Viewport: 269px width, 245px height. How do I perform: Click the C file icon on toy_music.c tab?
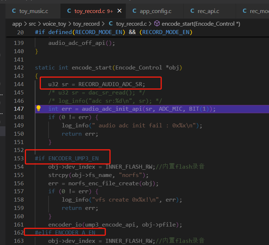(x=14, y=11)
